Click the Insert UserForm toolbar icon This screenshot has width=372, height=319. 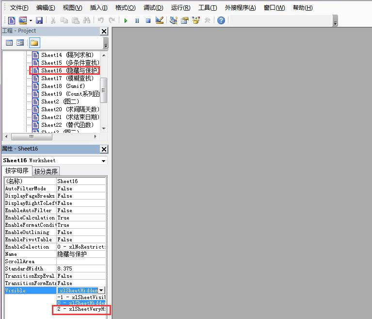(23, 20)
